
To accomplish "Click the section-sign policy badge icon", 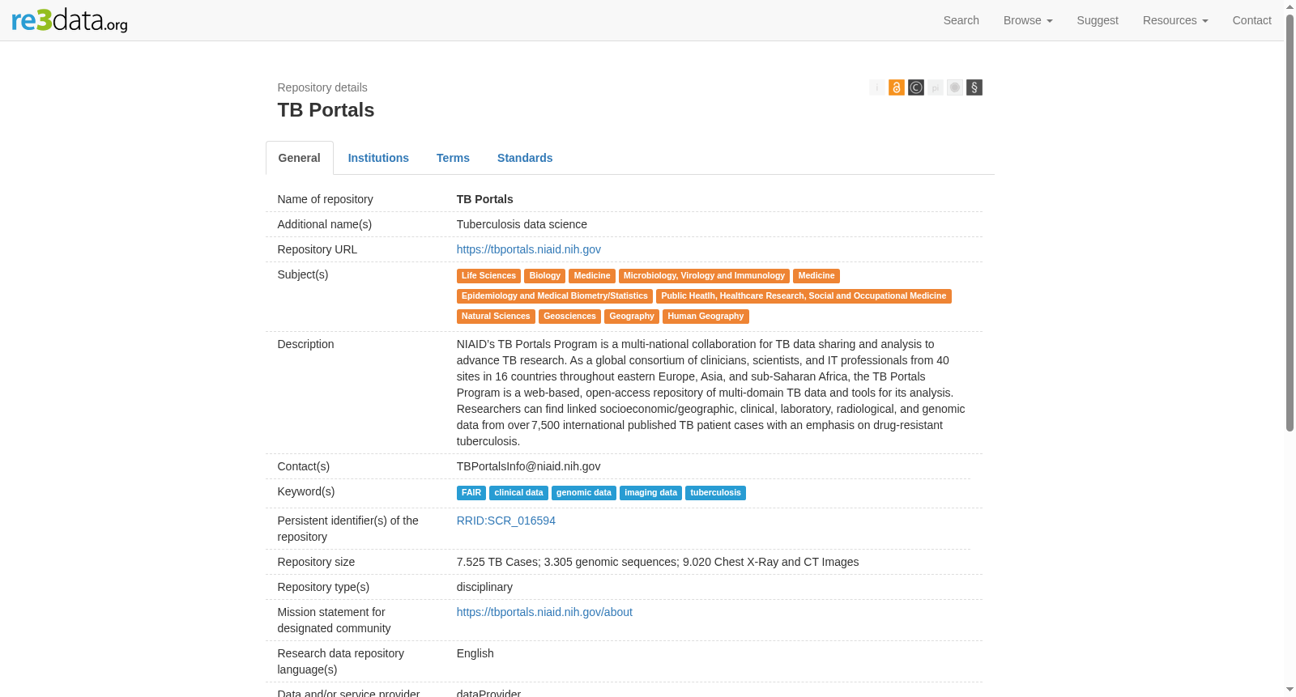I will point(974,87).
